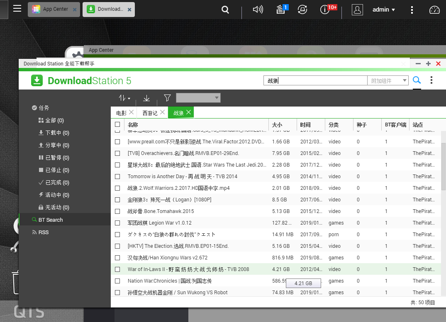Sort by the 时间 column header
The width and height of the screenshot is (446, 322).
[311, 124]
